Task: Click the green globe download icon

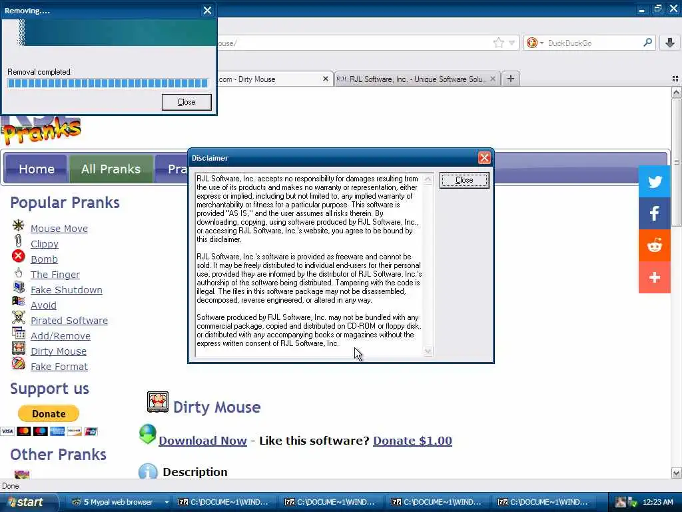Action: pyautogui.click(x=148, y=435)
